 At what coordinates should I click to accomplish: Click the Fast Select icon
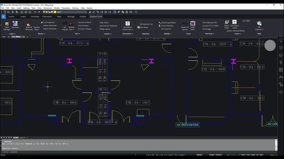tap(143, 27)
